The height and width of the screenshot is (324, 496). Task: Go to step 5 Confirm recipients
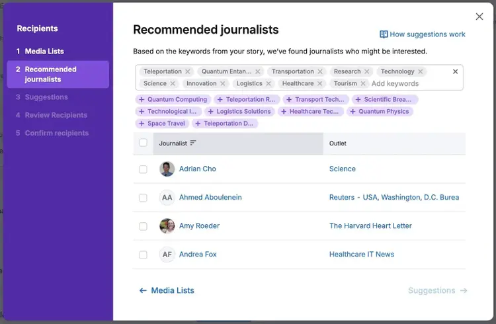click(x=52, y=133)
